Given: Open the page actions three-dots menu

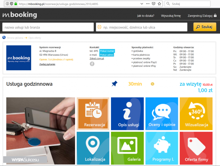Looking at the screenshot, I should pos(148,4).
